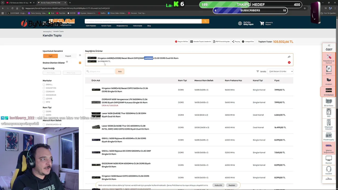
Task: Set compatibility check to Açık
Action: (x=50, y=56)
